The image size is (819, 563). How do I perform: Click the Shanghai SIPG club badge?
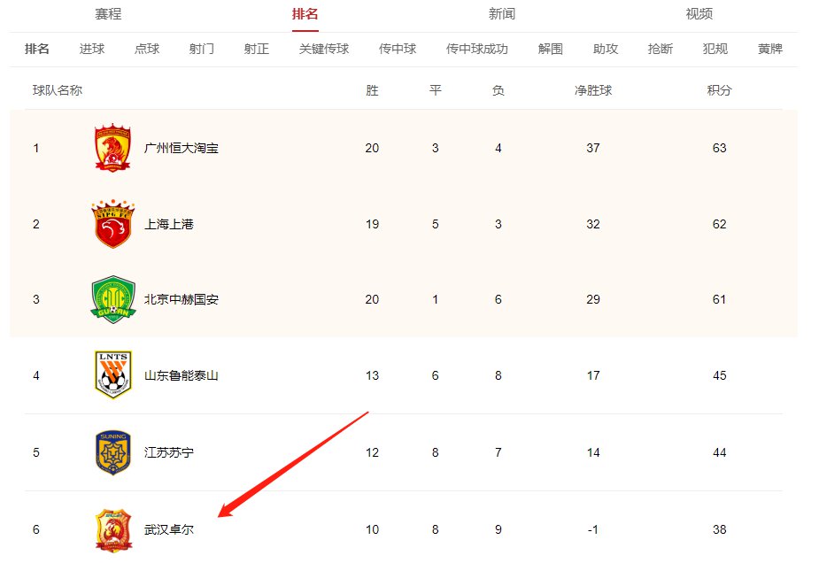111,223
